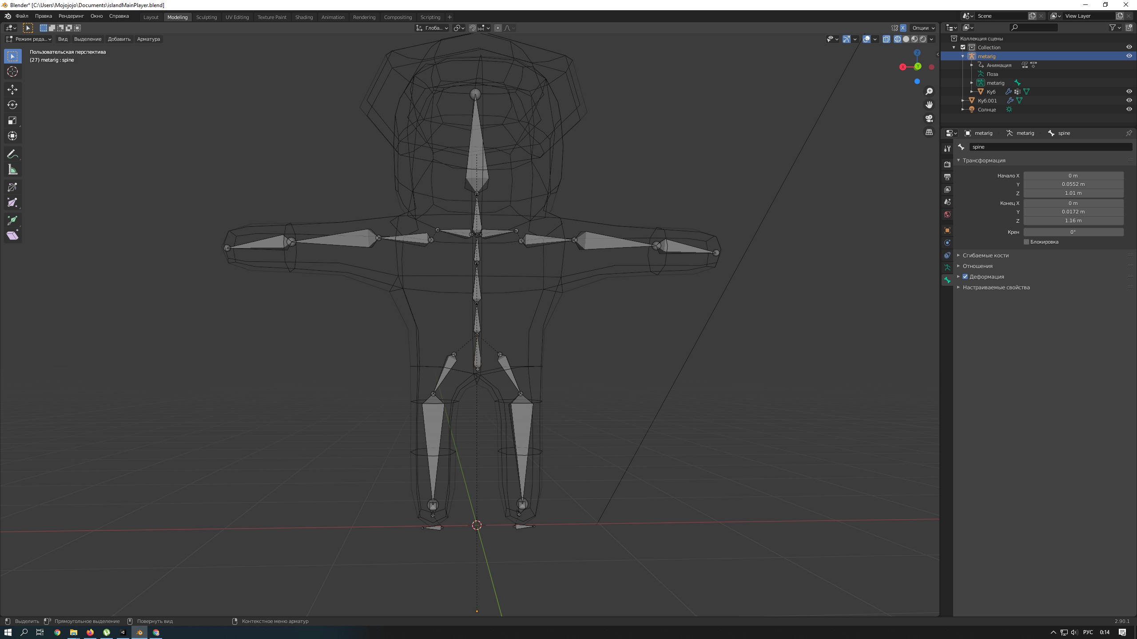This screenshot has height=639, width=1137.
Task: Click the Начало X value field
Action: pos(1073,176)
